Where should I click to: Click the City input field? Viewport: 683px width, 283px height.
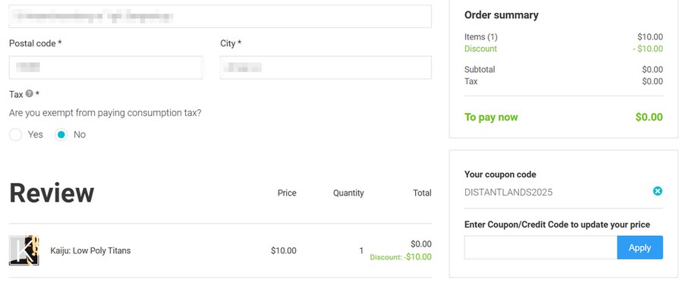tap(326, 68)
